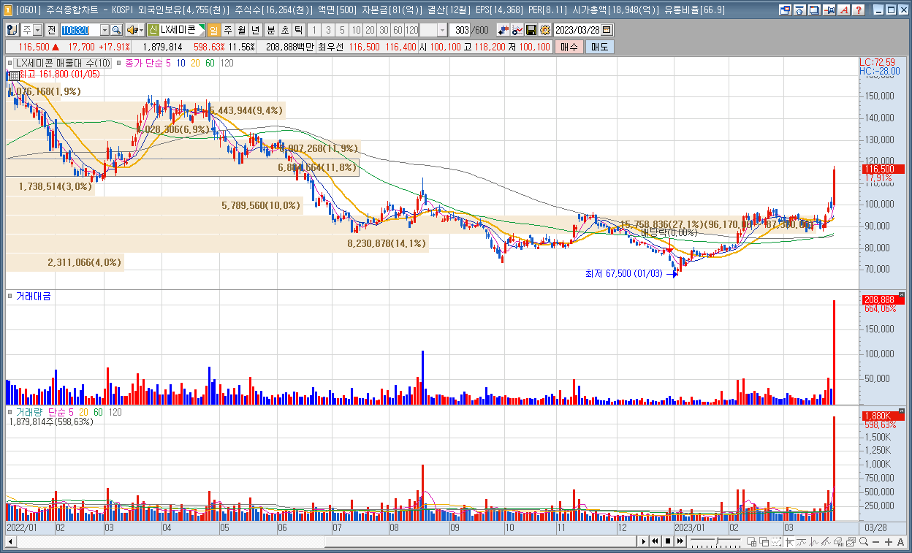Viewport: 912px width, 553px height.
Task: Click the 3D bar chart icon at bottom
Action: point(838,541)
